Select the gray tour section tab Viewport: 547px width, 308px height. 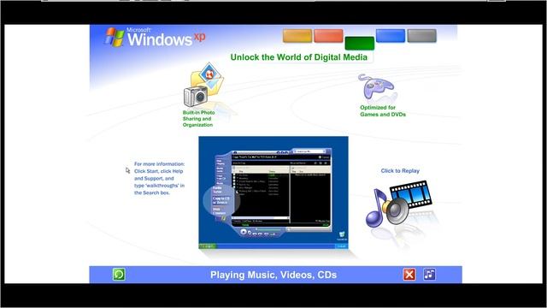tap(421, 36)
